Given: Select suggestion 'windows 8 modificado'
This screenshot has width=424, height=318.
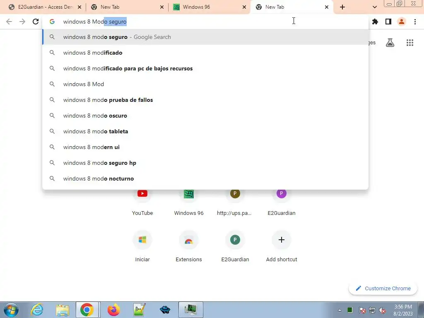Looking at the screenshot, I should point(205,53).
